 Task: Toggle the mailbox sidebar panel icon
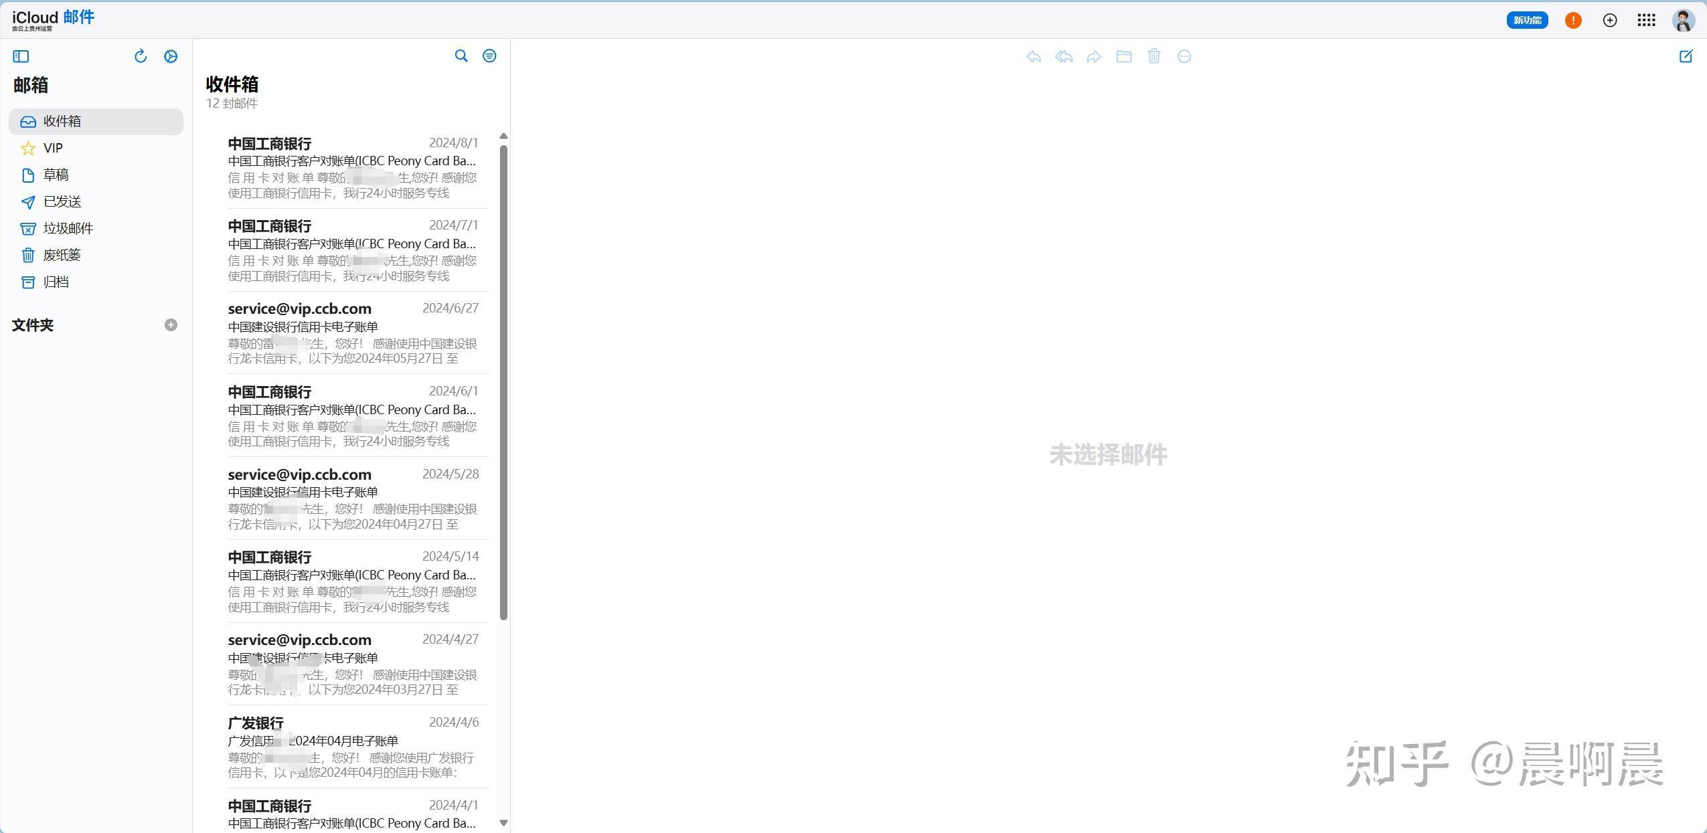click(21, 56)
